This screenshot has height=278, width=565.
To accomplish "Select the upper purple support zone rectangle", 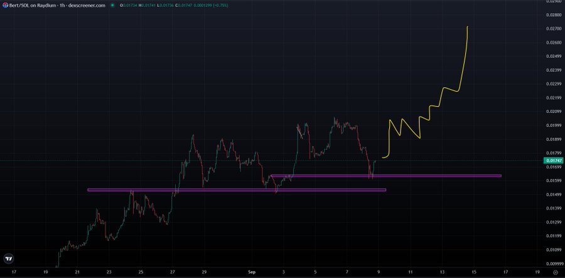I will point(386,176).
